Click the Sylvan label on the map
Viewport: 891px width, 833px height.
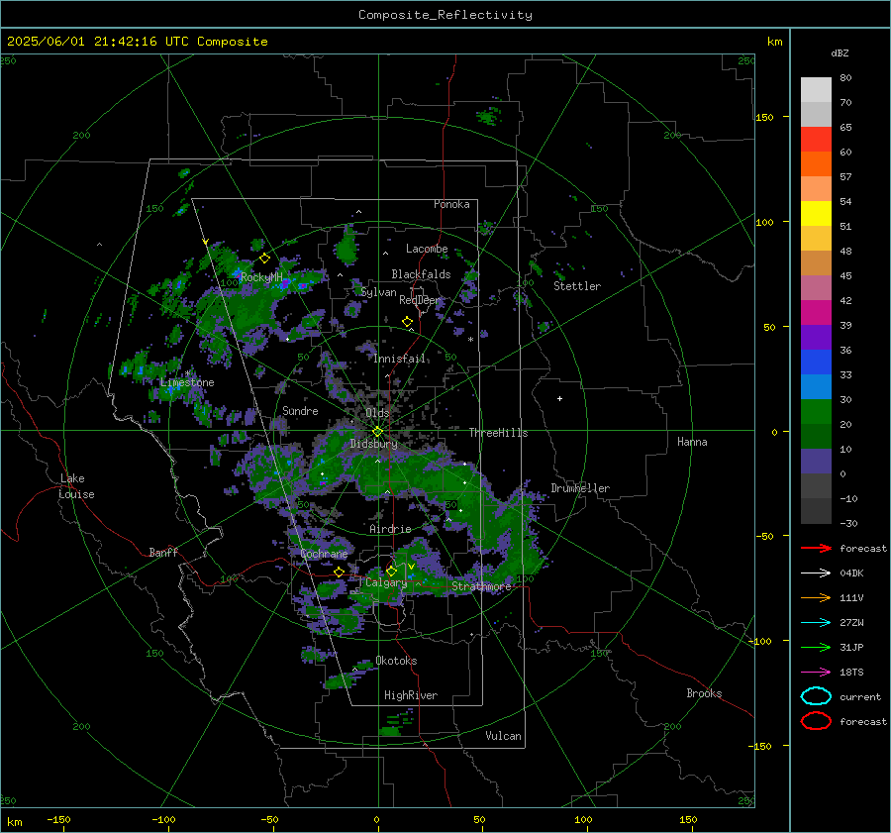pos(378,293)
